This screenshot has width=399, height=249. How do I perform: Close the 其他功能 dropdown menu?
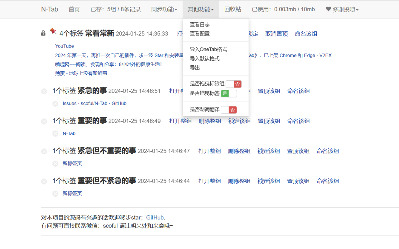pos(200,9)
